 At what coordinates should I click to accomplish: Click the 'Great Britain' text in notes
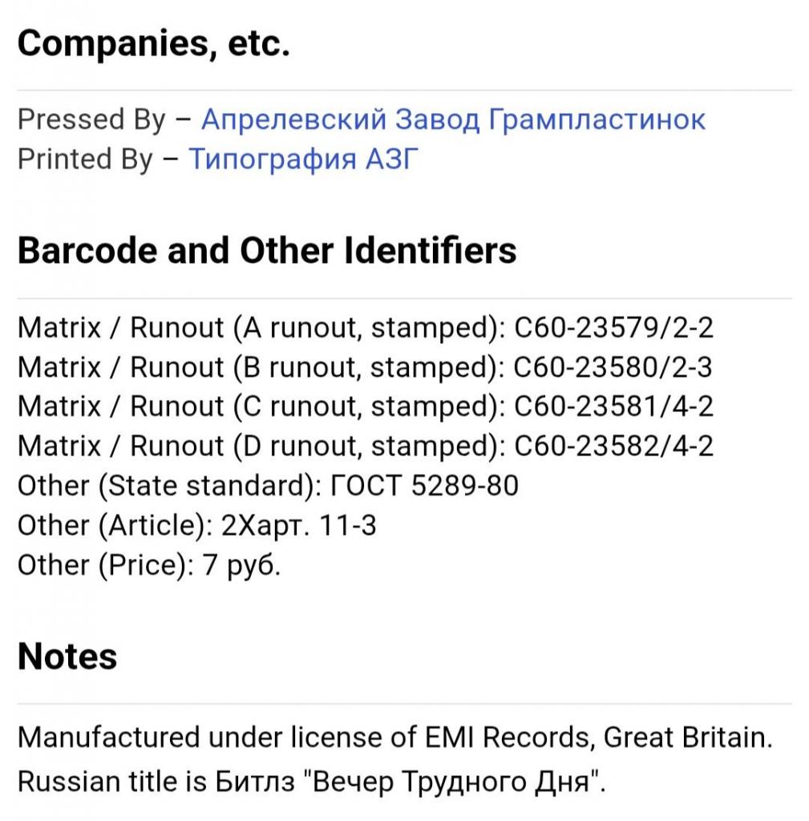click(687, 738)
